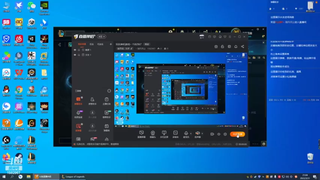
Task: Click the orange 关闭直播 button
Action: [237, 134]
